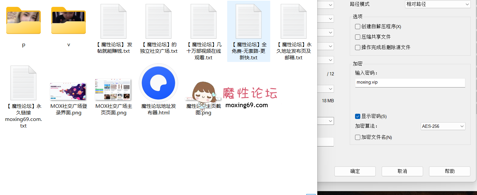The image size is (477, 195).
Task: Click the 确定 button
Action: (355, 171)
